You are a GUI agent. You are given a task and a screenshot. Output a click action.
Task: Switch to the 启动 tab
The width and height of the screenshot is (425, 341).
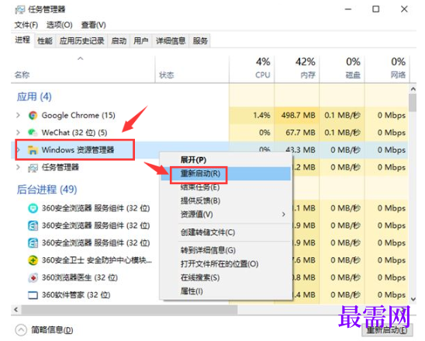pos(119,41)
